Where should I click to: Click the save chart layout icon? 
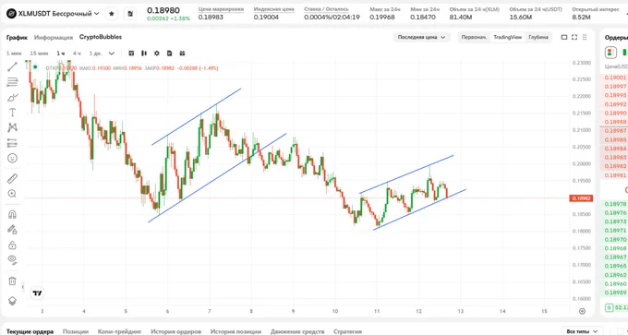[x=169, y=54]
